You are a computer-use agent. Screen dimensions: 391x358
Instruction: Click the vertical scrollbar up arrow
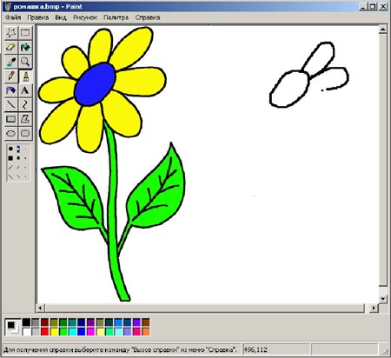383,29
